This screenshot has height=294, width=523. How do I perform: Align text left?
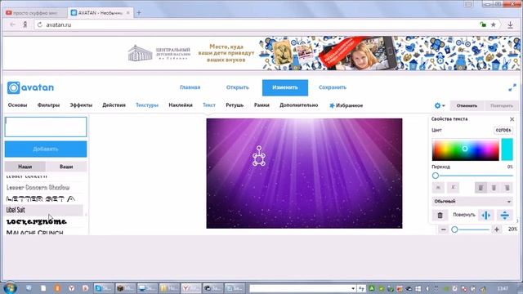(481, 188)
